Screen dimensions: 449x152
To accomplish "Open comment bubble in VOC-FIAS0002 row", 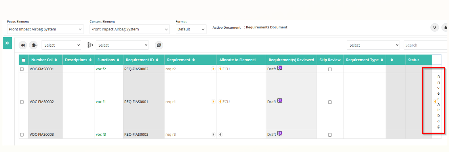I will (280, 101).
